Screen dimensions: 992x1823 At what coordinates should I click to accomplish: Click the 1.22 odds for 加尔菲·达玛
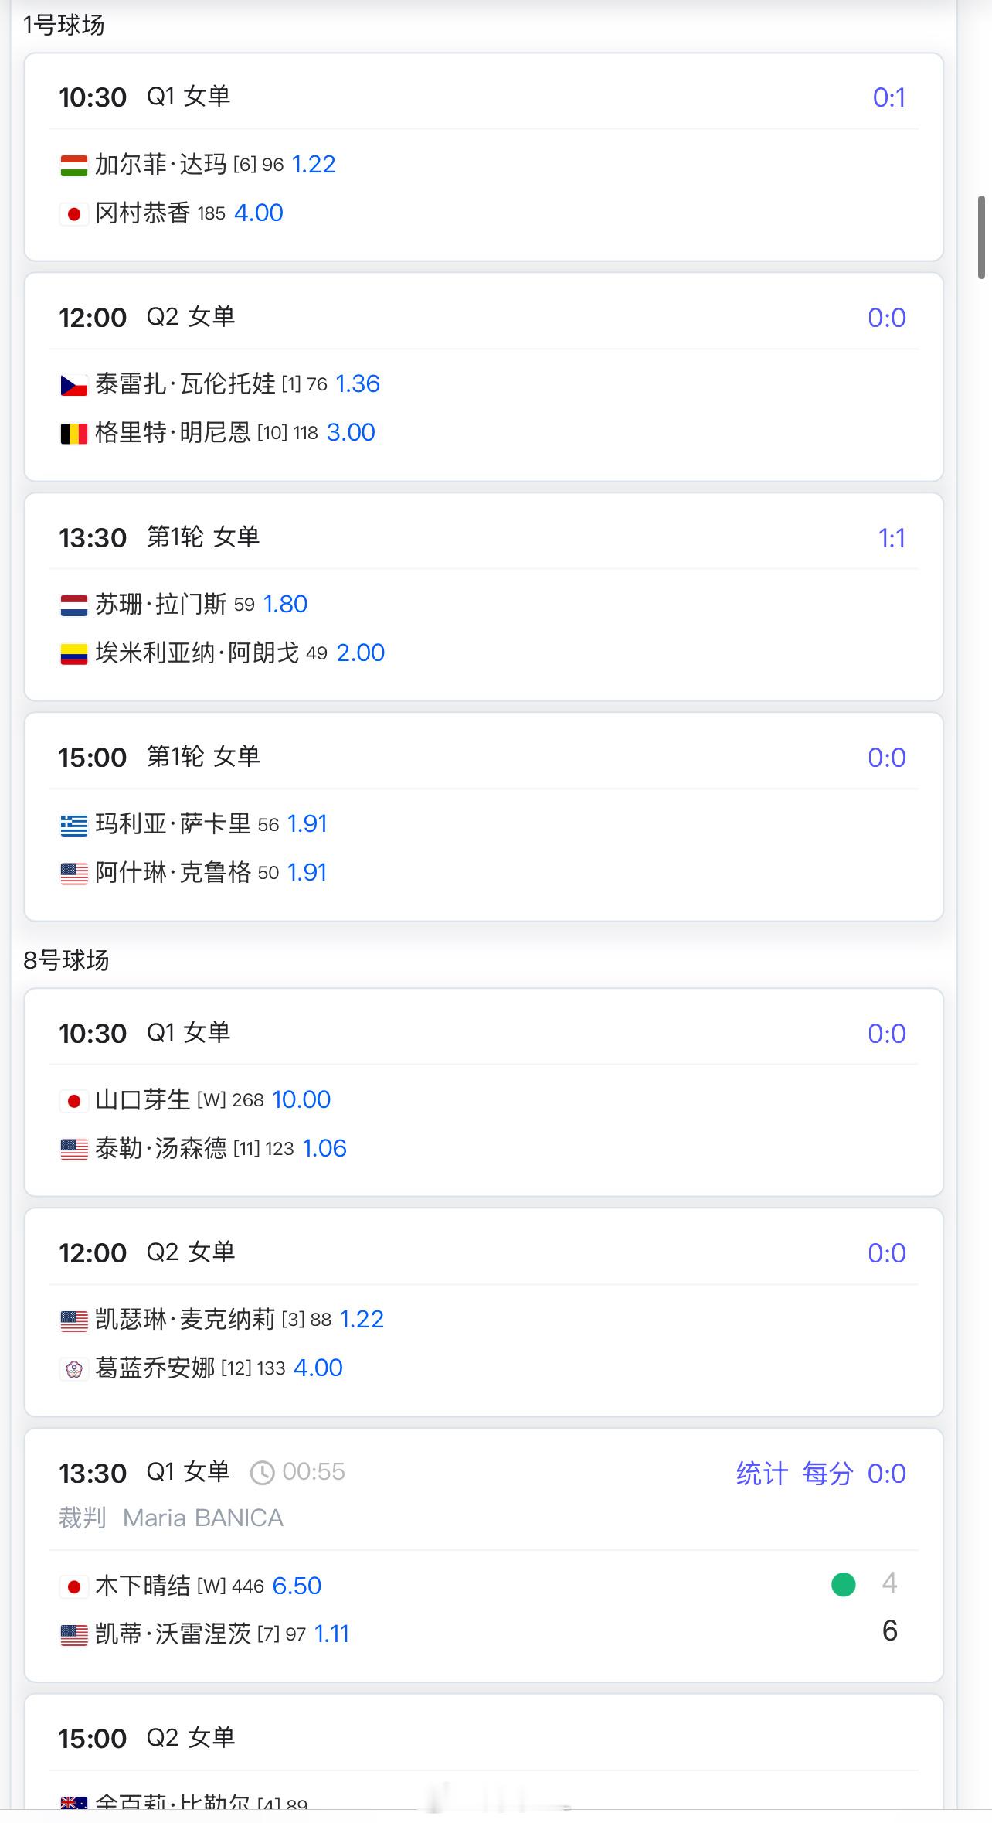coord(314,165)
